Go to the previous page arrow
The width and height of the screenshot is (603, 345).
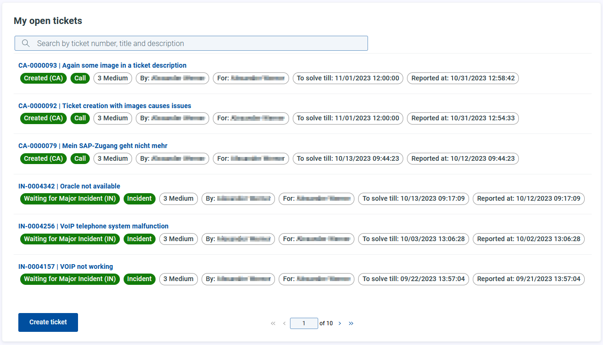(284, 323)
